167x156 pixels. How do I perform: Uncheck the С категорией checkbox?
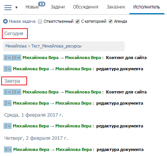click(x=77, y=21)
